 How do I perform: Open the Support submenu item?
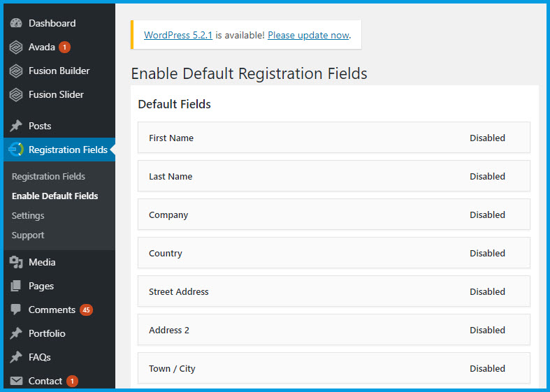click(x=28, y=235)
